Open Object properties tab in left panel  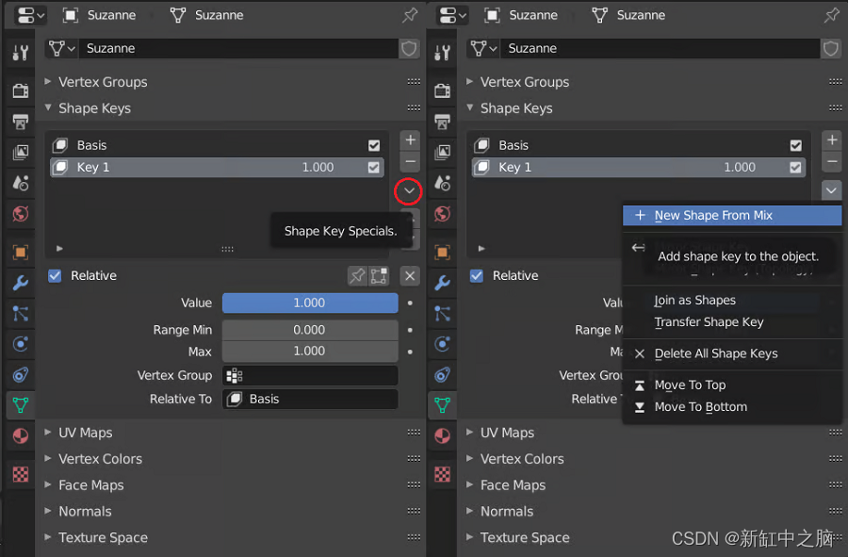click(21, 253)
